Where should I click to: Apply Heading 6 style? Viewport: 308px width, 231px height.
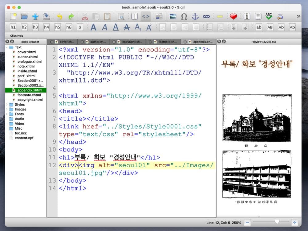[x=69, y=27]
